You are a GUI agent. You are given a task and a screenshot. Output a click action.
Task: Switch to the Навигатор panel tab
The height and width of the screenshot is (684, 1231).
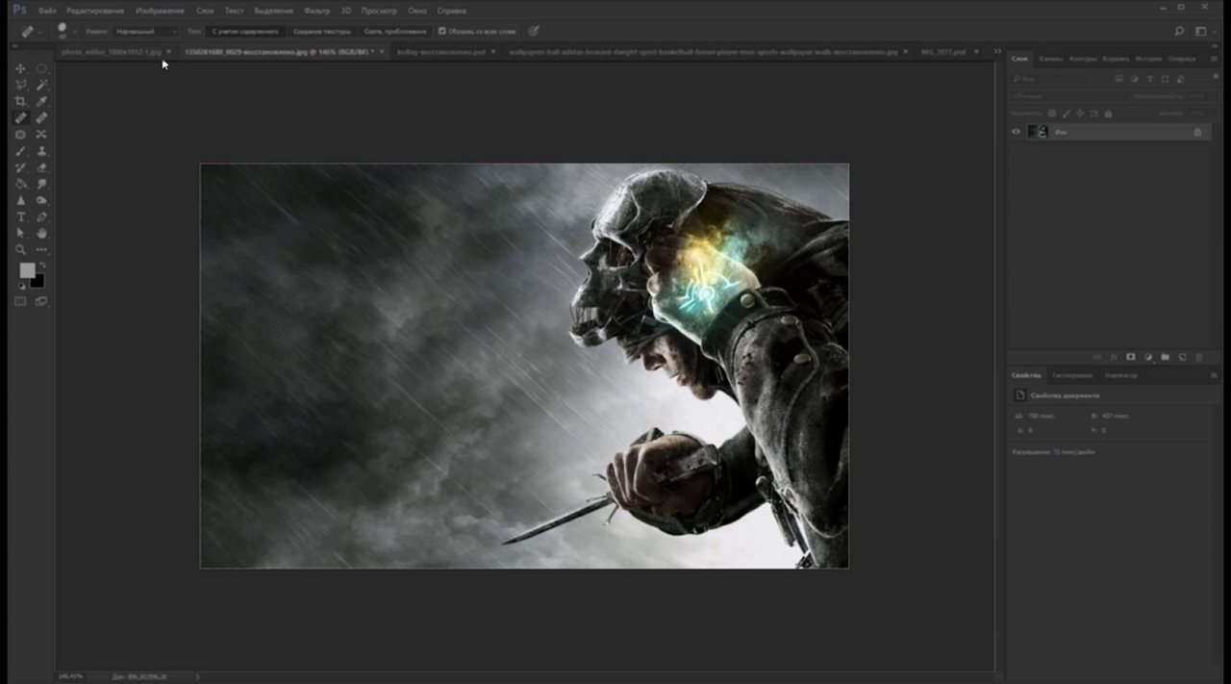(1120, 375)
